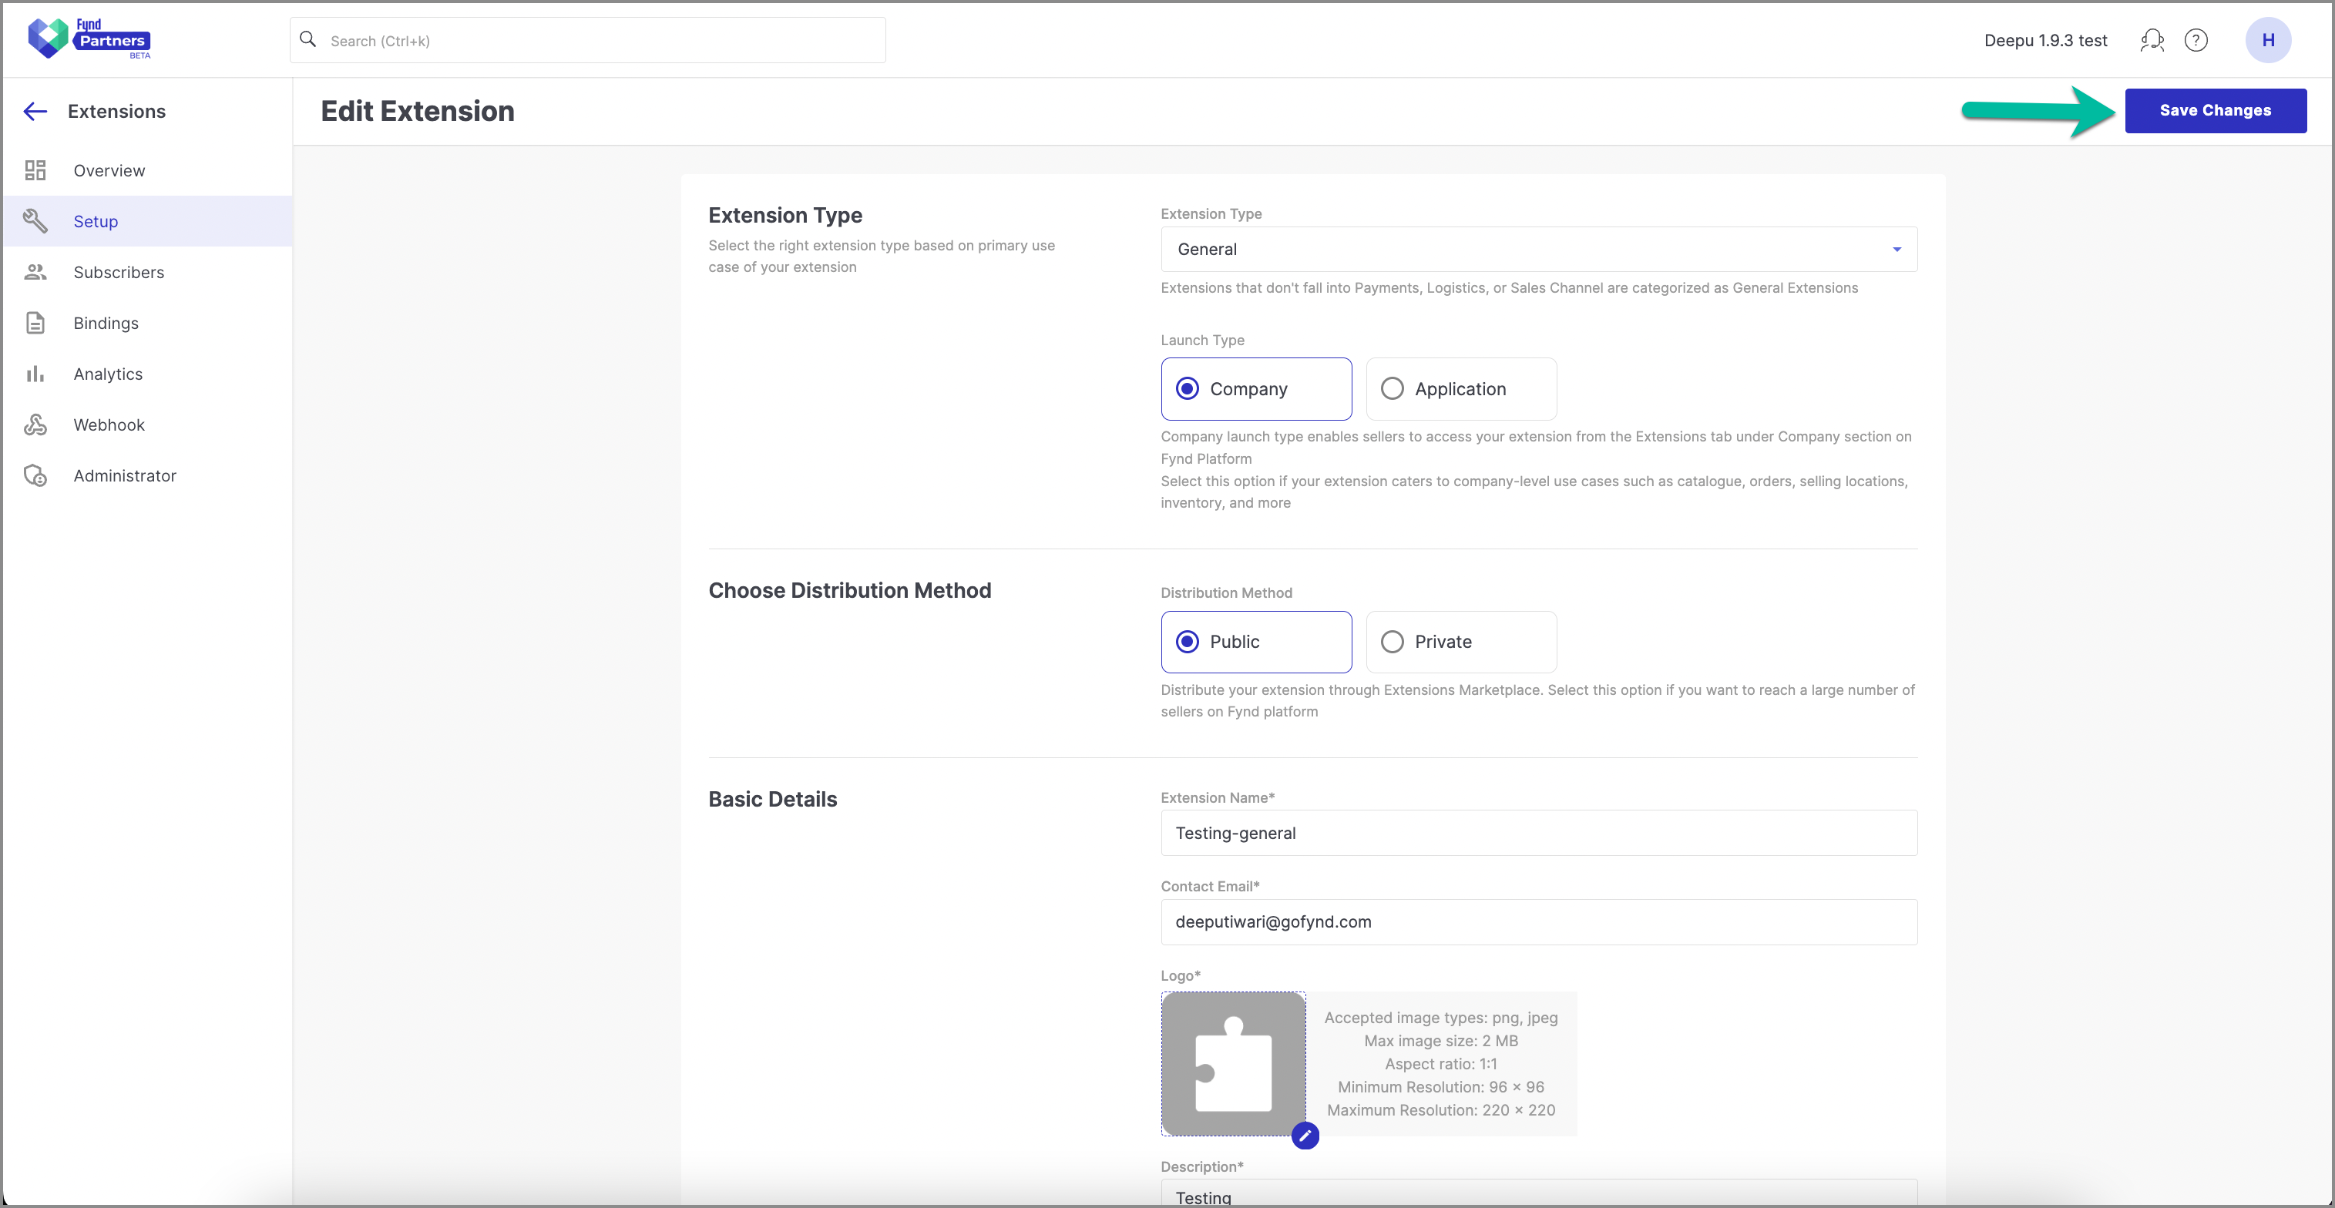
Task: Click the Launch Type label
Action: tap(1203, 340)
